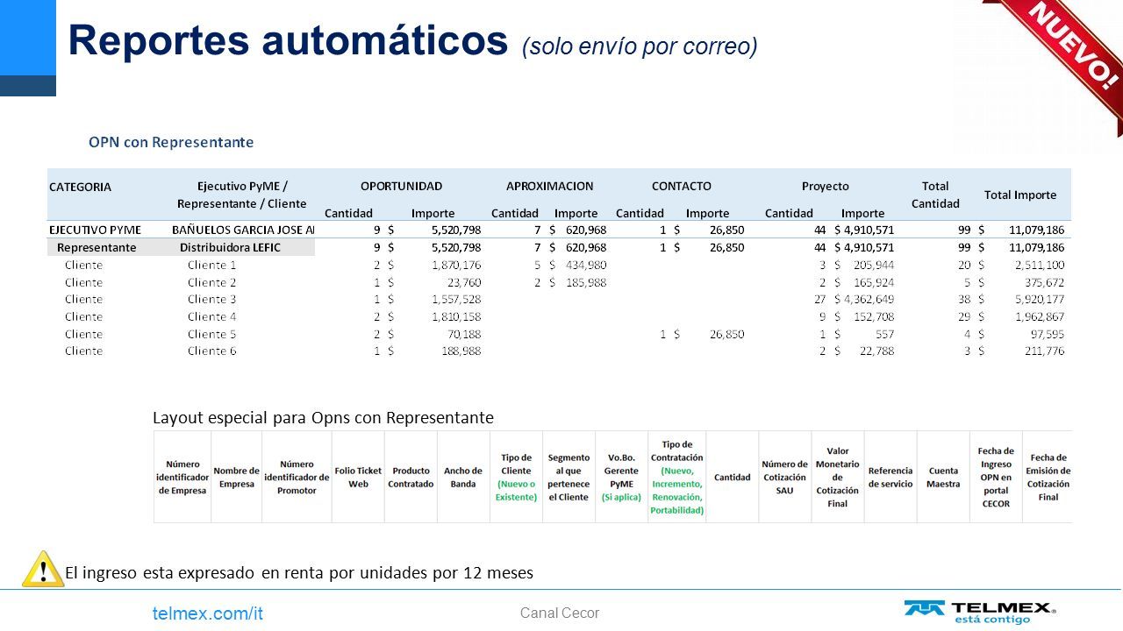Click the 1,810,158 amount for Cliente 4
This screenshot has width=1123, height=631.
click(456, 316)
